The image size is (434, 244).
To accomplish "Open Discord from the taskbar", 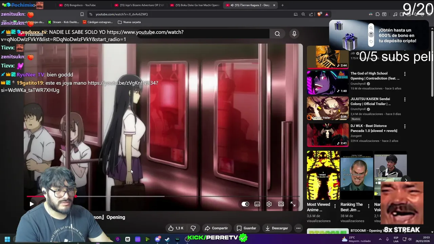I will click(158, 239).
